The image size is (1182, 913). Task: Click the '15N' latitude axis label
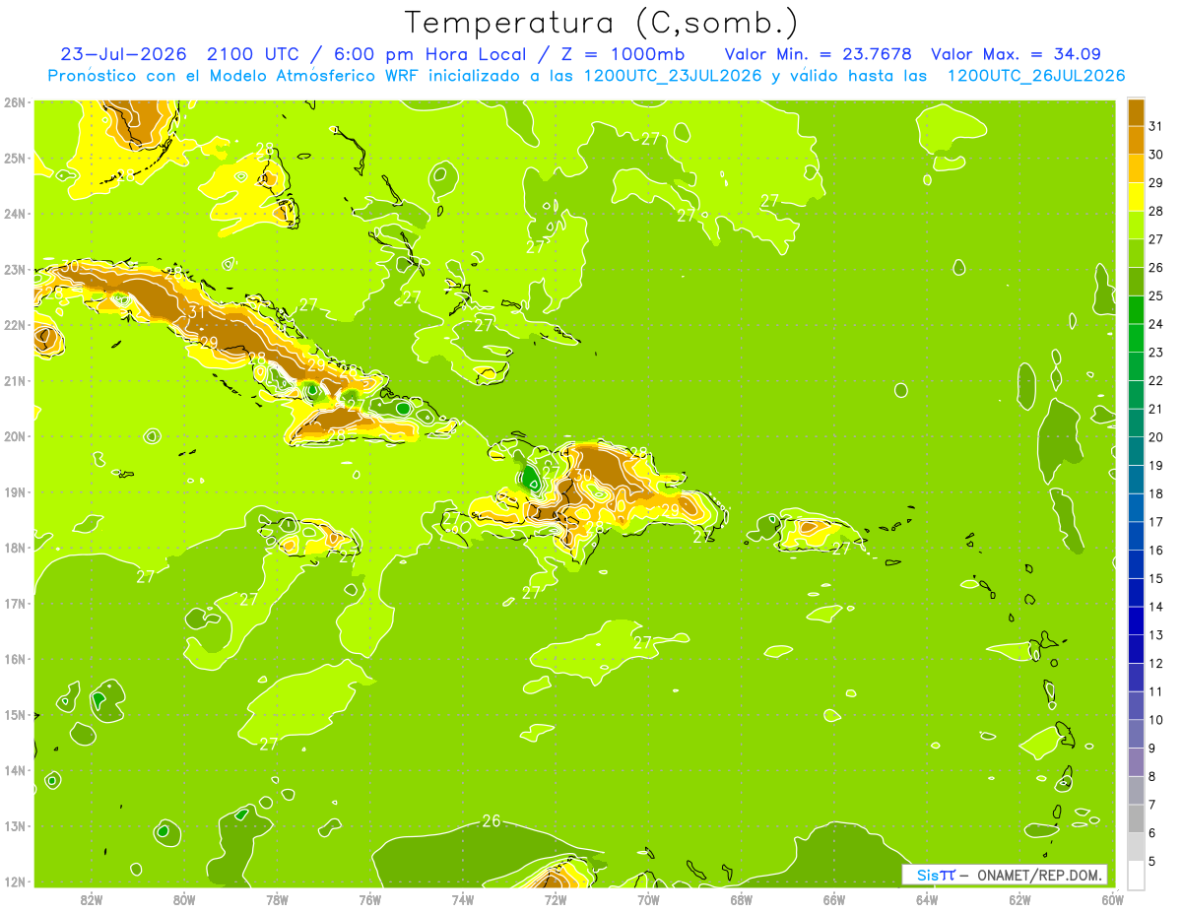[15, 714]
